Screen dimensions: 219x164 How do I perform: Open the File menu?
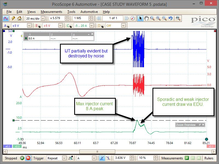(x=9, y=12)
